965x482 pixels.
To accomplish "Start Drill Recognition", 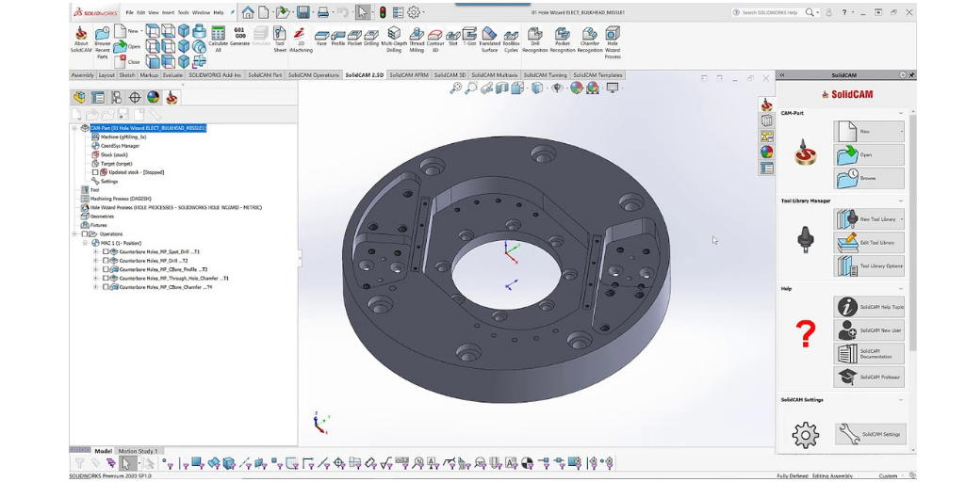I will point(535,40).
